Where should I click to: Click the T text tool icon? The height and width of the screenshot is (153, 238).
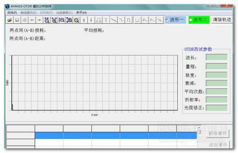click(106, 20)
